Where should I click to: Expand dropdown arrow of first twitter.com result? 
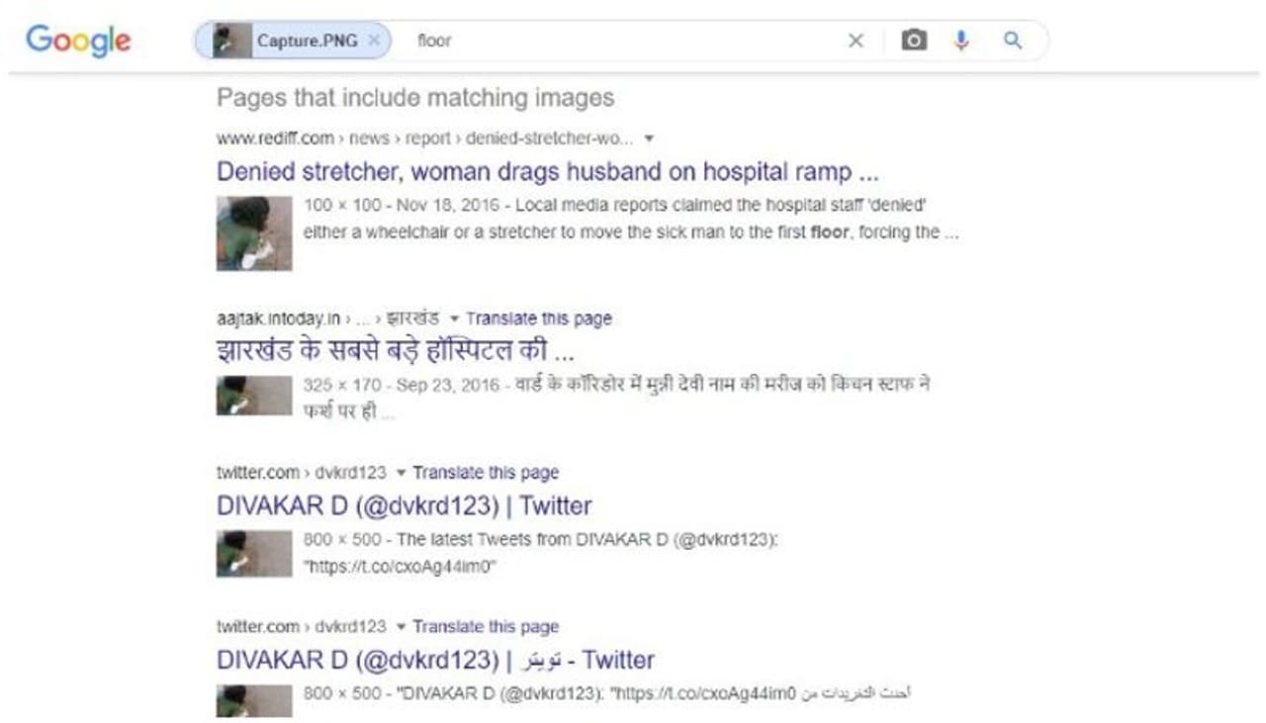(x=401, y=473)
